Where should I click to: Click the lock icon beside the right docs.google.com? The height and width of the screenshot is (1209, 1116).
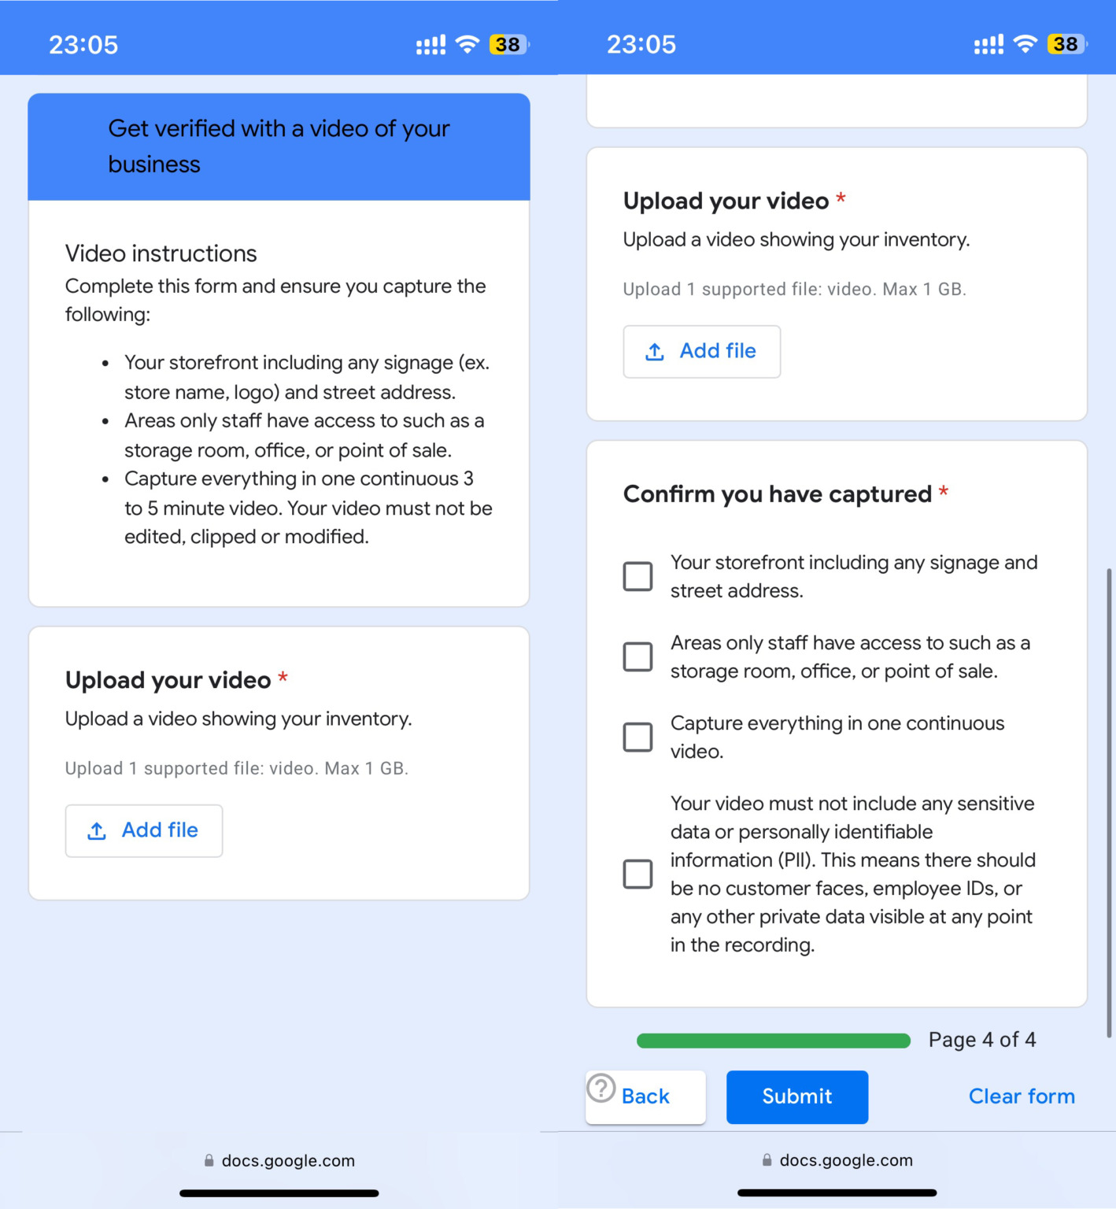pos(767,1160)
